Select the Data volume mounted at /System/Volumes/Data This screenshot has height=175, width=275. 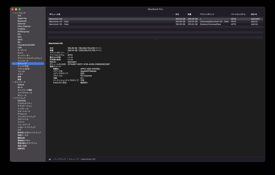59,24
